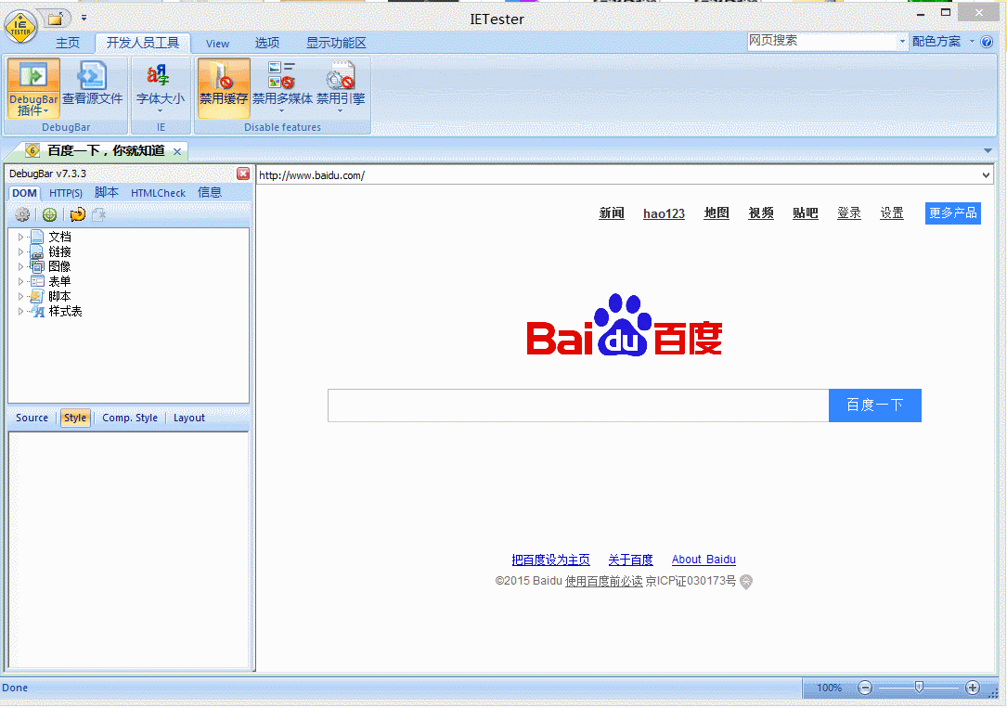Toggle the DebugBar plugin button

[33, 88]
